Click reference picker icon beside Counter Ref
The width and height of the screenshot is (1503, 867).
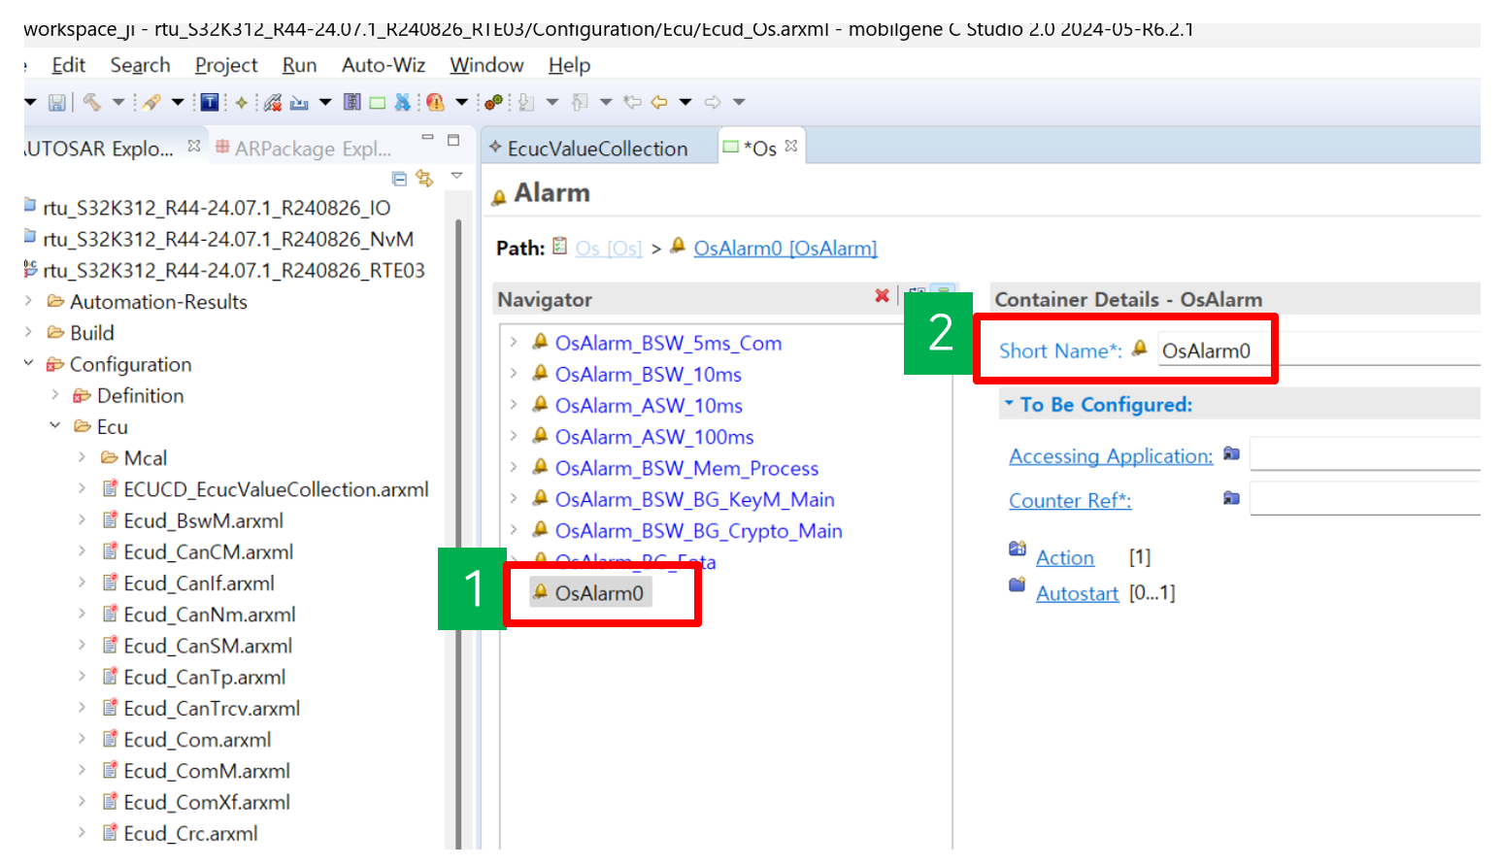click(1231, 499)
